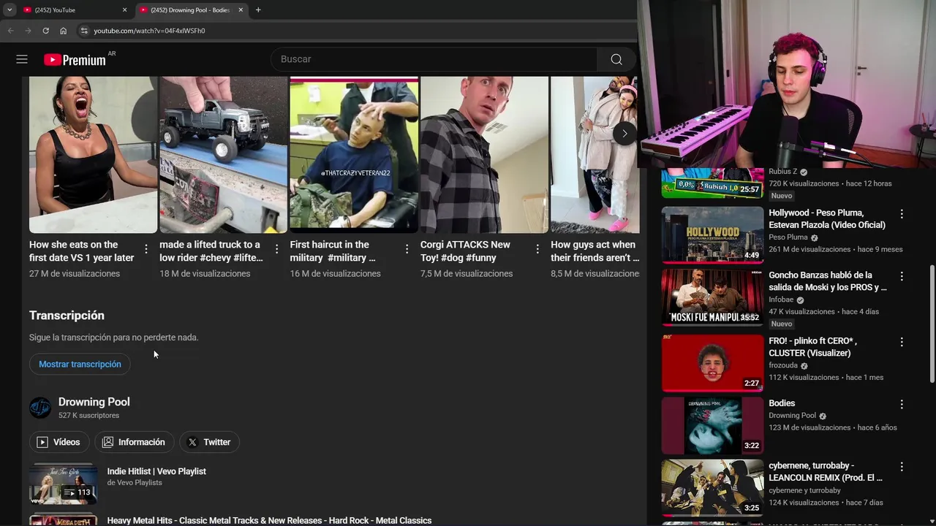This screenshot has width=936, height=526.
Task: Click the '527 K suscriptores' text
Action: pyautogui.click(x=88, y=416)
